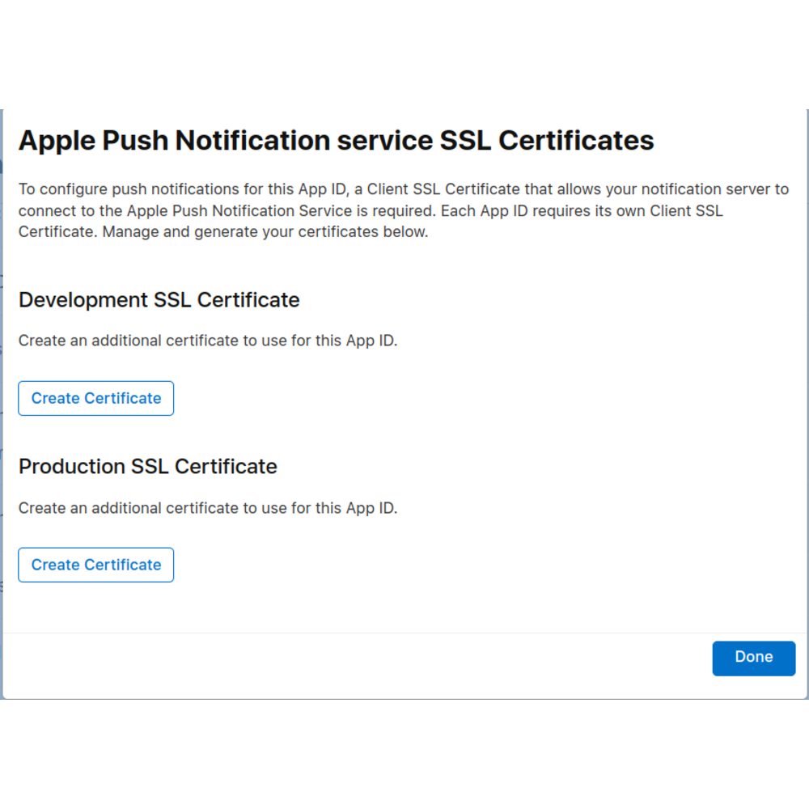The width and height of the screenshot is (809, 809).
Task: Click the first line starting 'To configure push notifications'
Action: click(x=403, y=189)
